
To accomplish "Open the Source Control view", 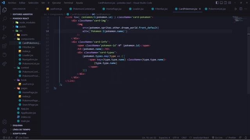I will click(4, 28).
